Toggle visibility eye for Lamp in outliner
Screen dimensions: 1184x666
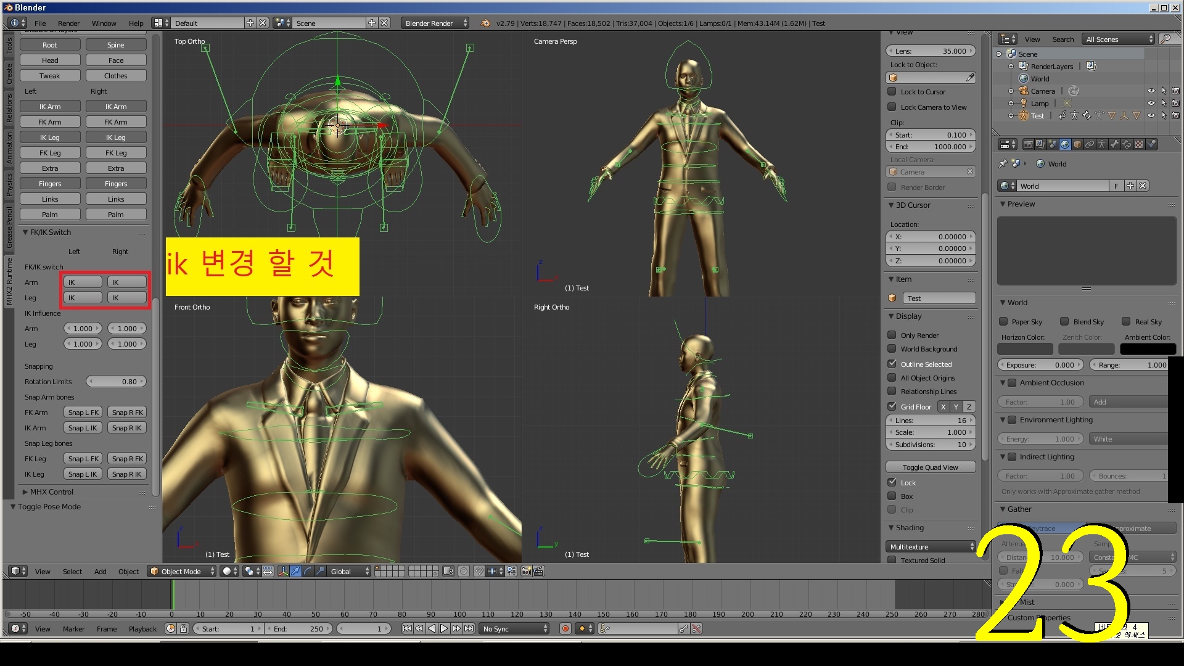point(1151,103)
